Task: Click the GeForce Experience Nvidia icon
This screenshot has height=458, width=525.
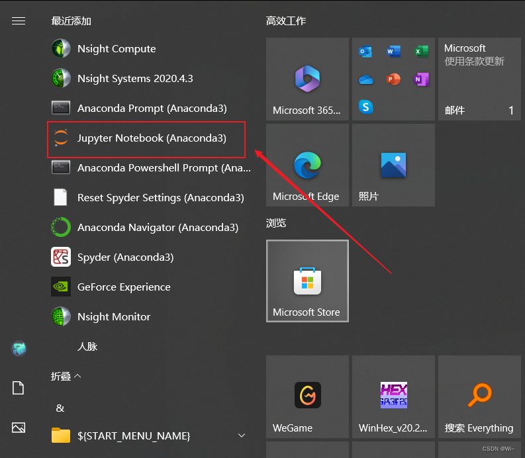Action: pos(61,287)
